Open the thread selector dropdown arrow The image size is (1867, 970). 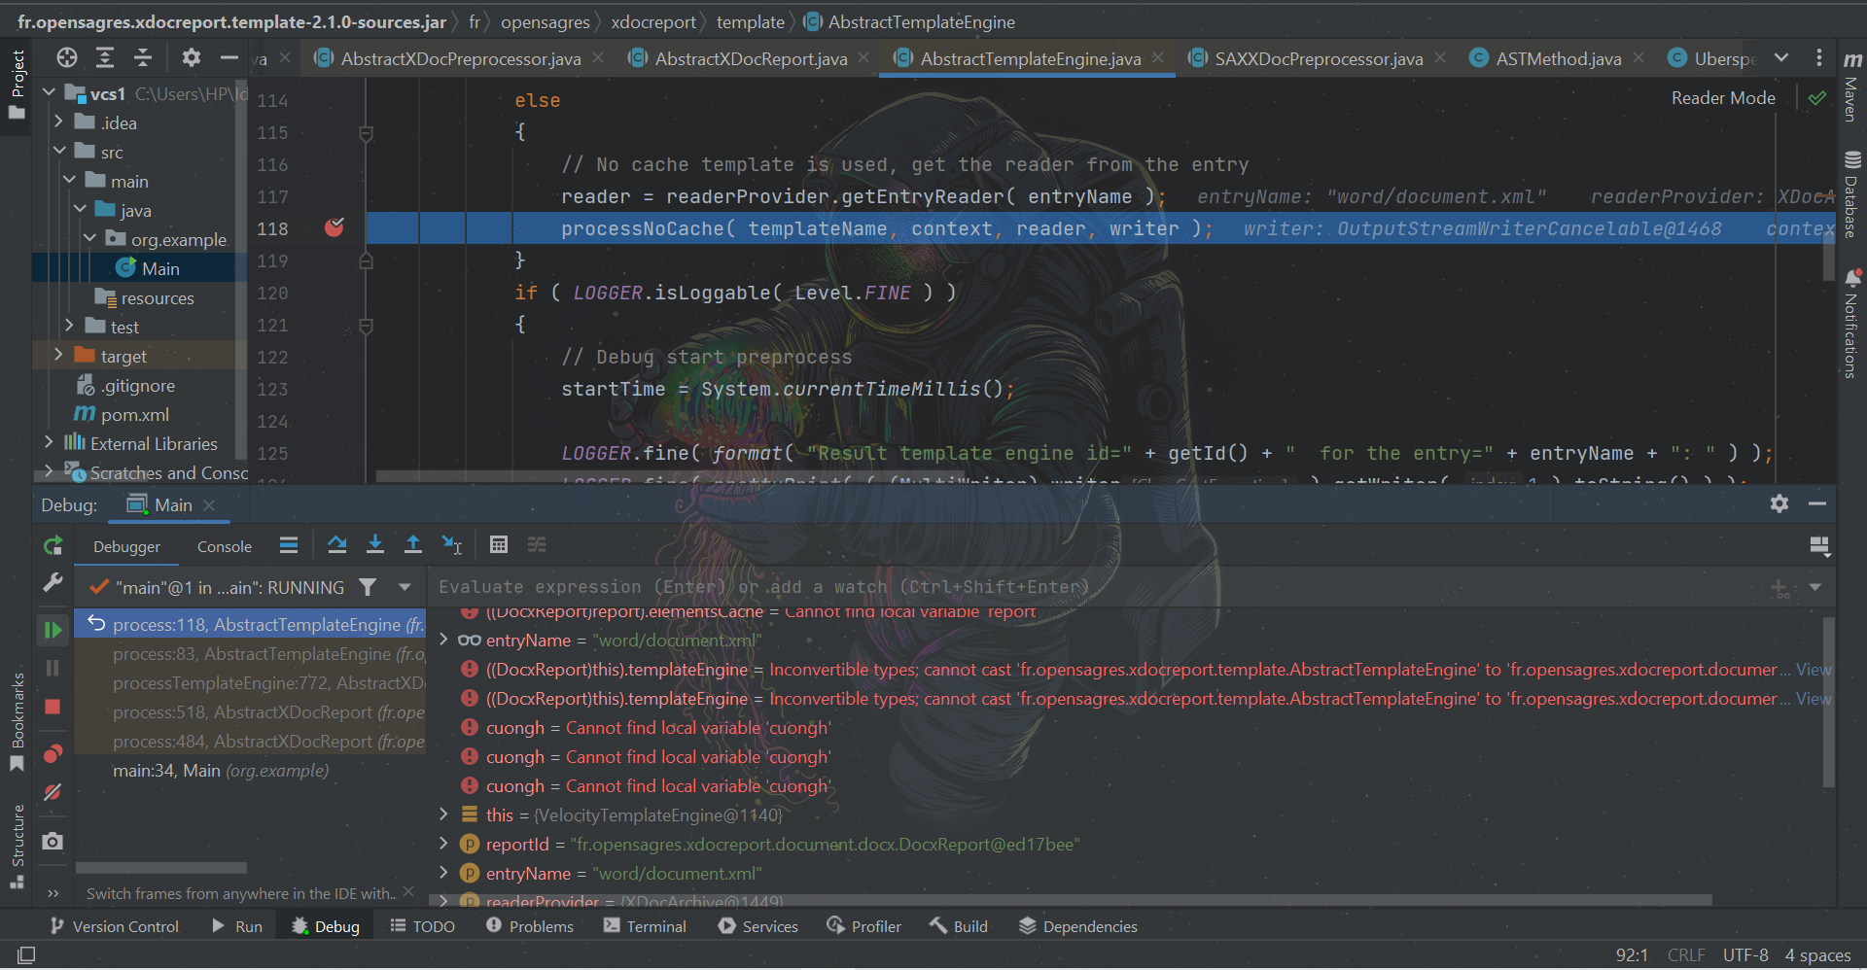tap(405, 587)
